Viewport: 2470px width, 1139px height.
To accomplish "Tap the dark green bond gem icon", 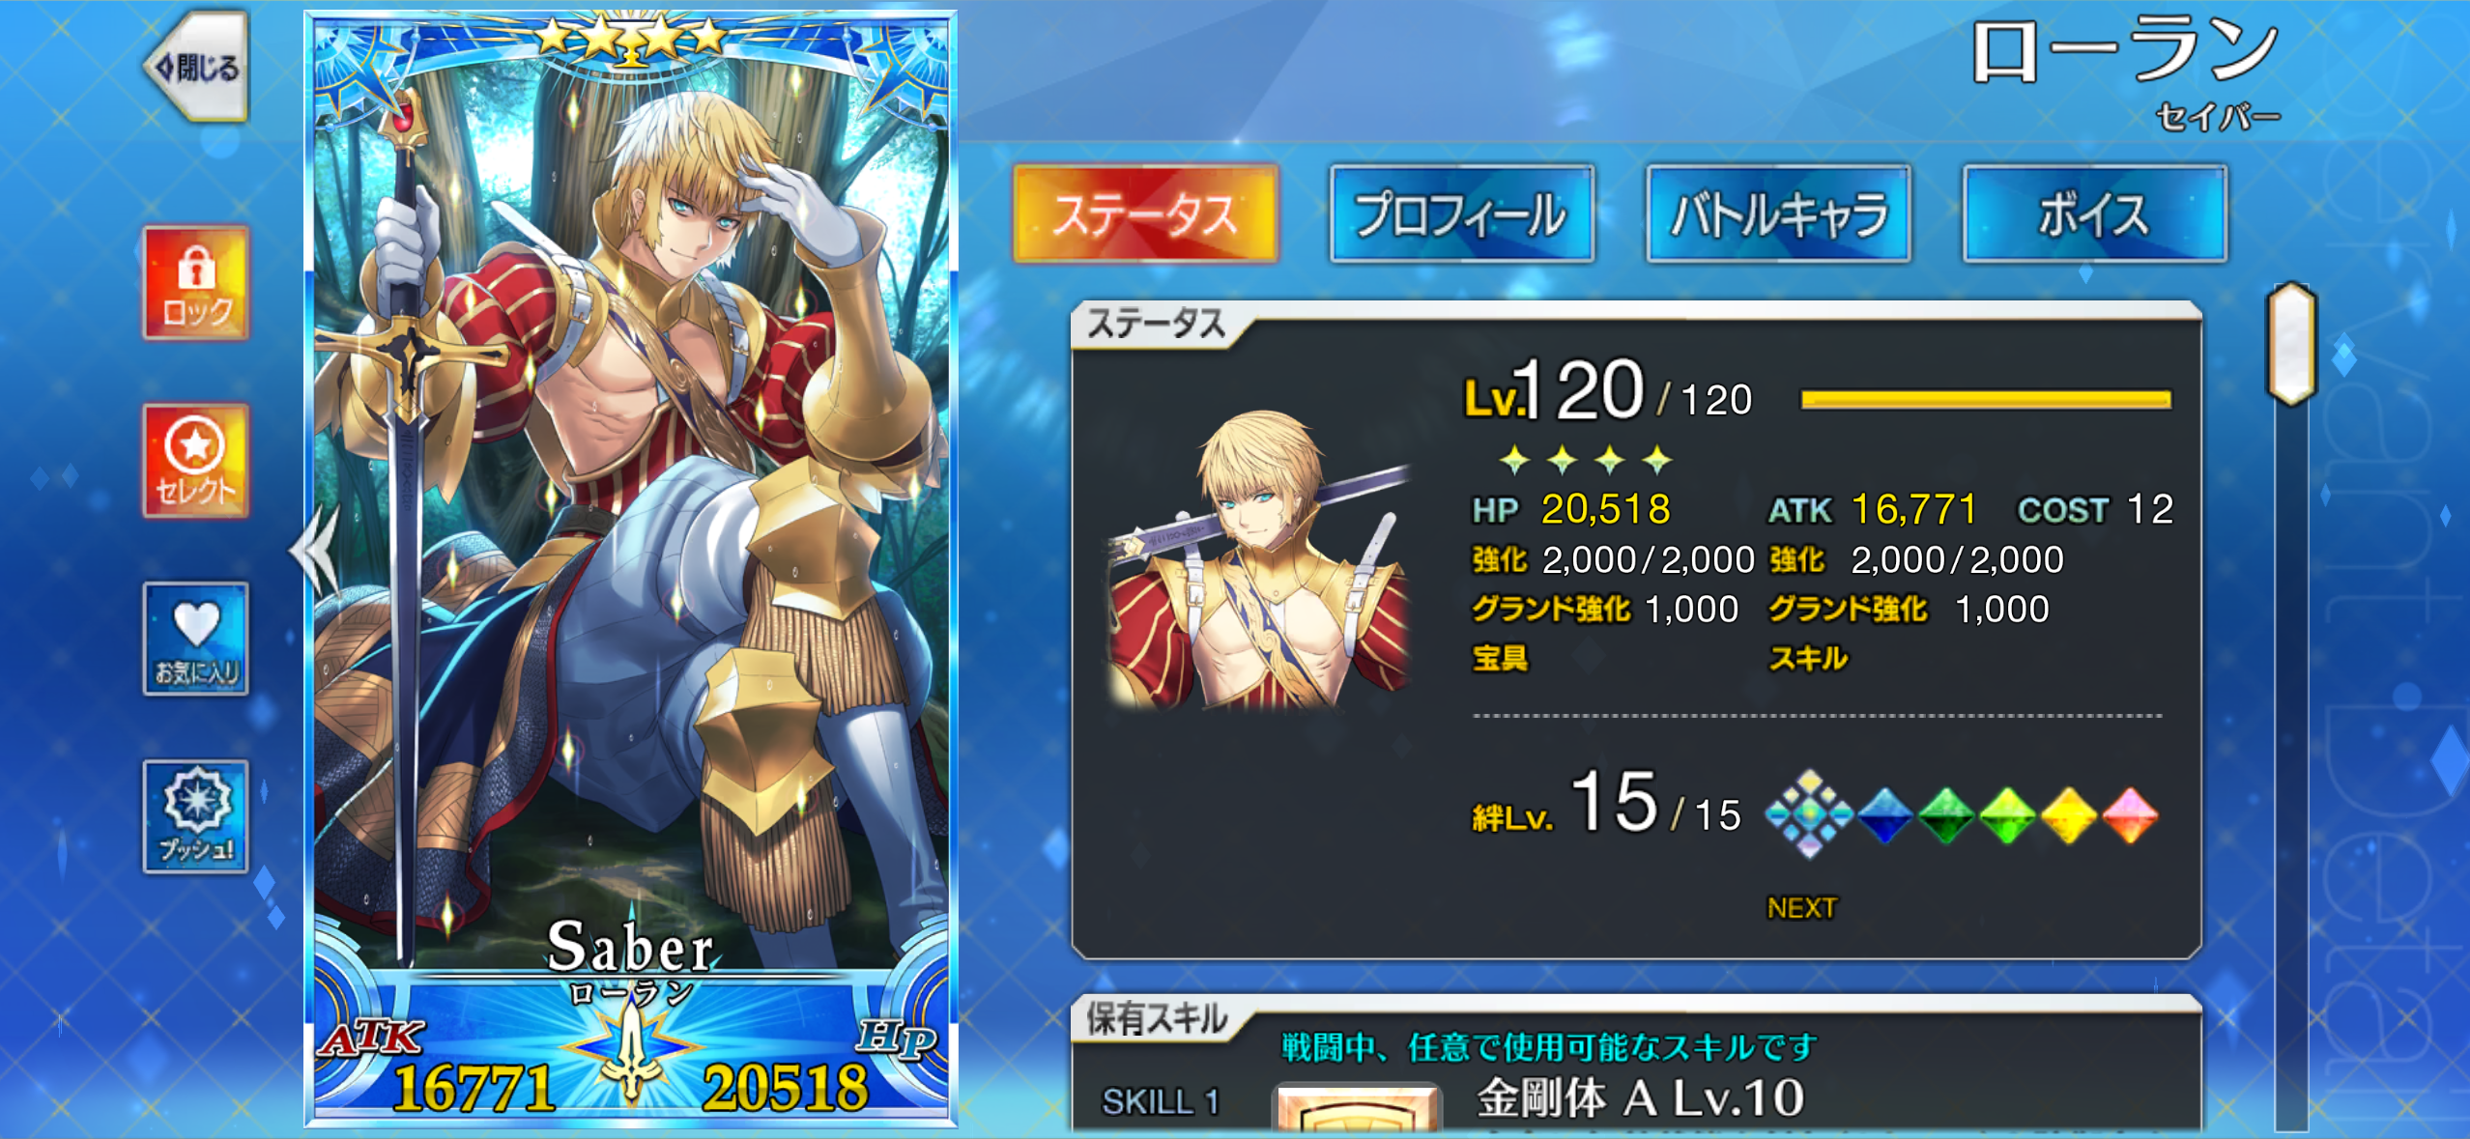I will [x=1945, y=816].
